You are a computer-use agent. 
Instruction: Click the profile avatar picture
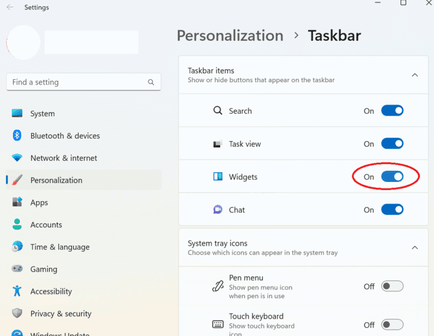point(24,42)
